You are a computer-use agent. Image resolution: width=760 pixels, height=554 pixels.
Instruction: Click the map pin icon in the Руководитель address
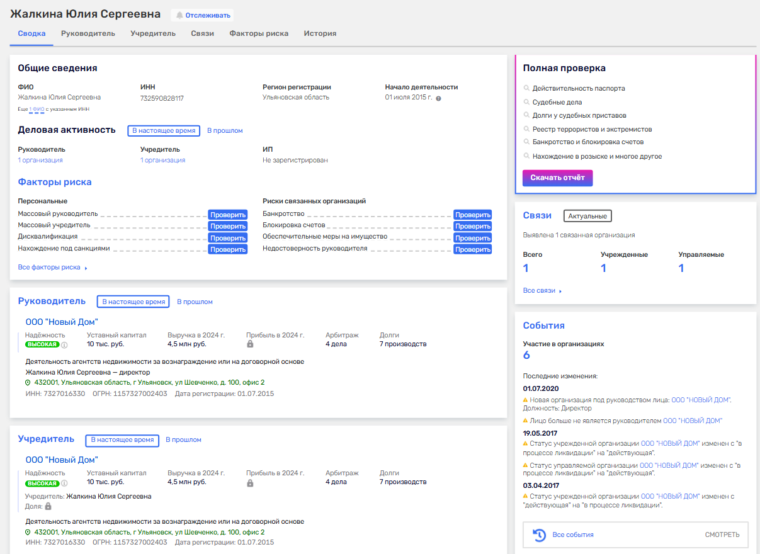pyautogui.click(x=28, y=383)
